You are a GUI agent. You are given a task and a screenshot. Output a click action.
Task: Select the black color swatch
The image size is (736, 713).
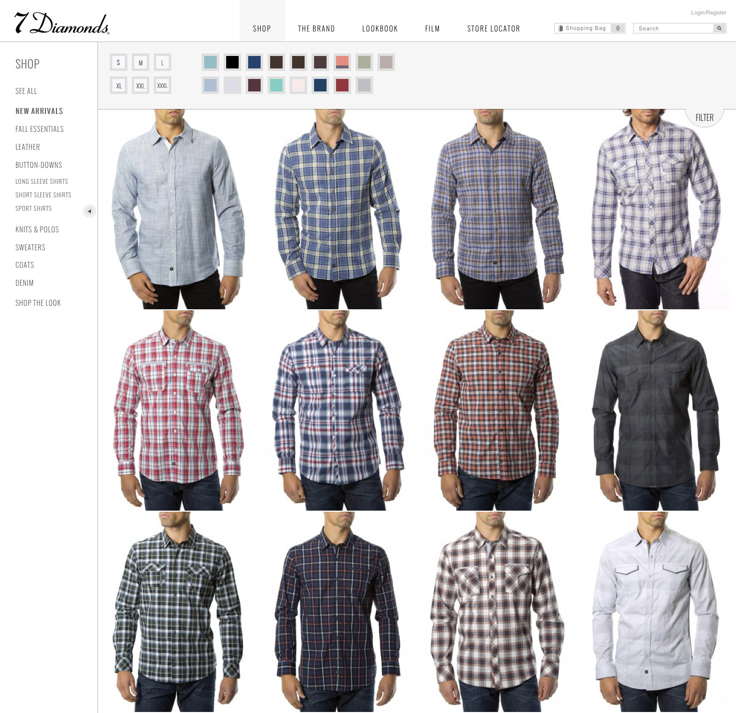pos(232,62)
